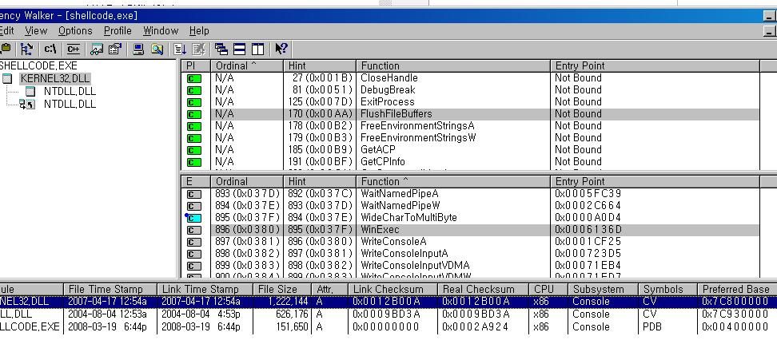Open System Information computer icon

[x=139, y=49]
